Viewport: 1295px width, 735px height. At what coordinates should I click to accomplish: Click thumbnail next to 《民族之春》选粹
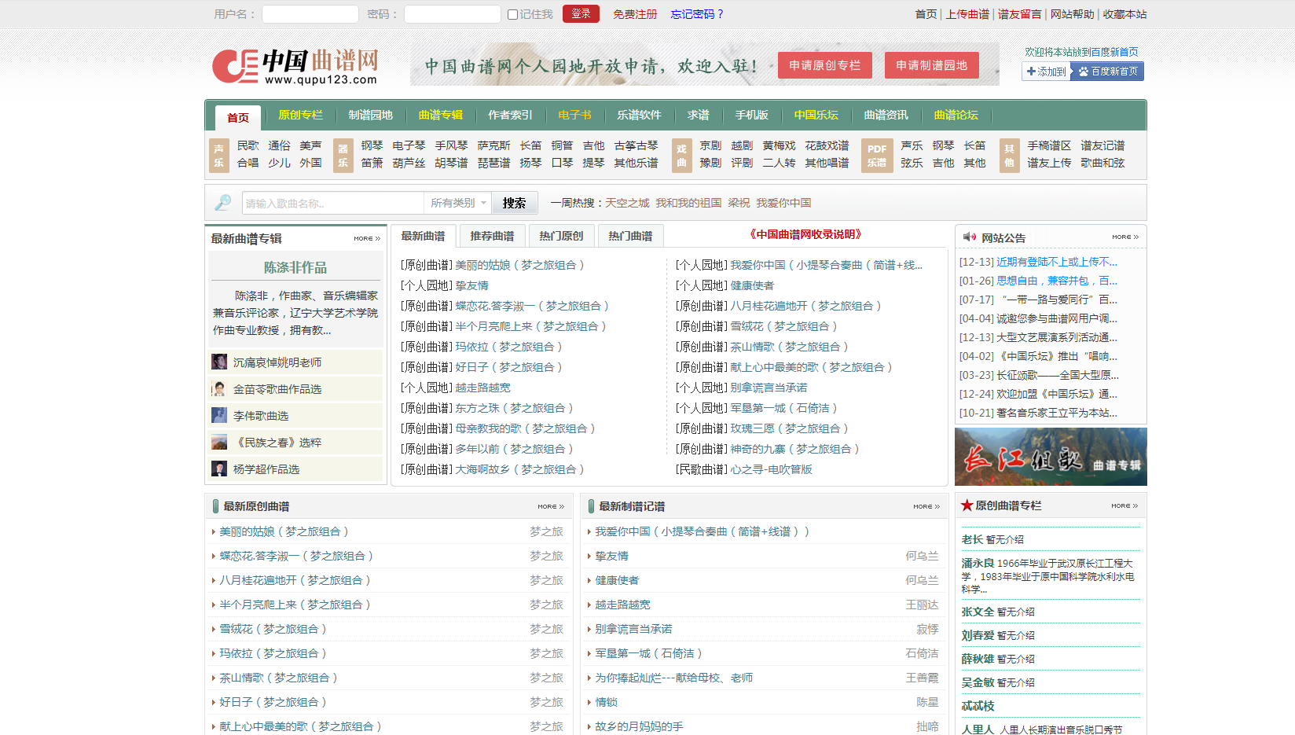click(219, 443)
